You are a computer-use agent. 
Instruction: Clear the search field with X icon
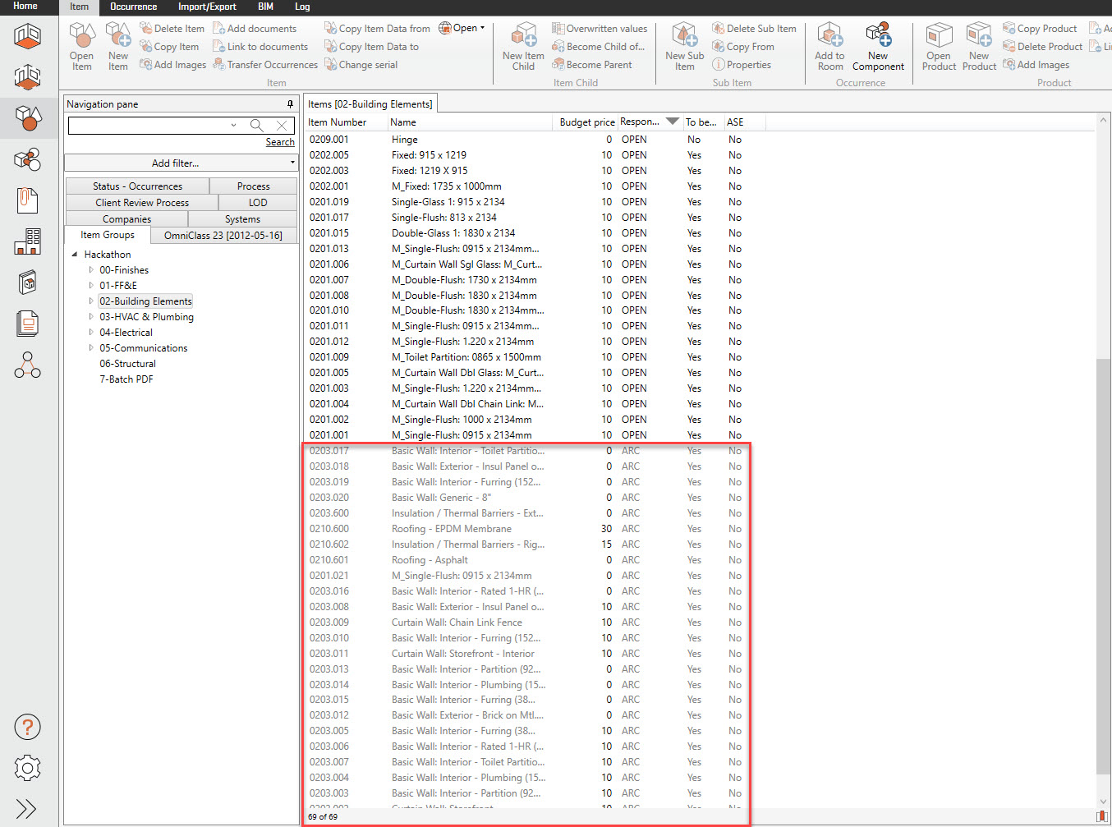[x=282, y=126]
